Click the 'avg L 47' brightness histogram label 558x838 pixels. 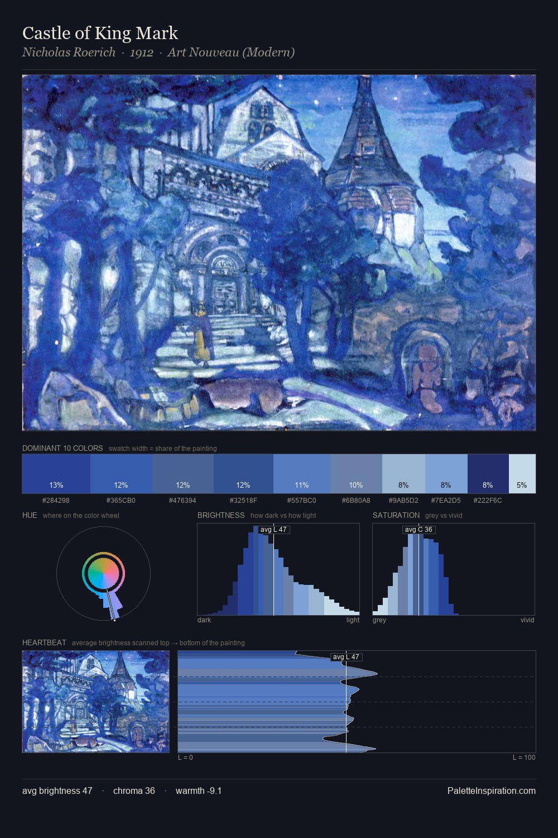coord(273,530)
